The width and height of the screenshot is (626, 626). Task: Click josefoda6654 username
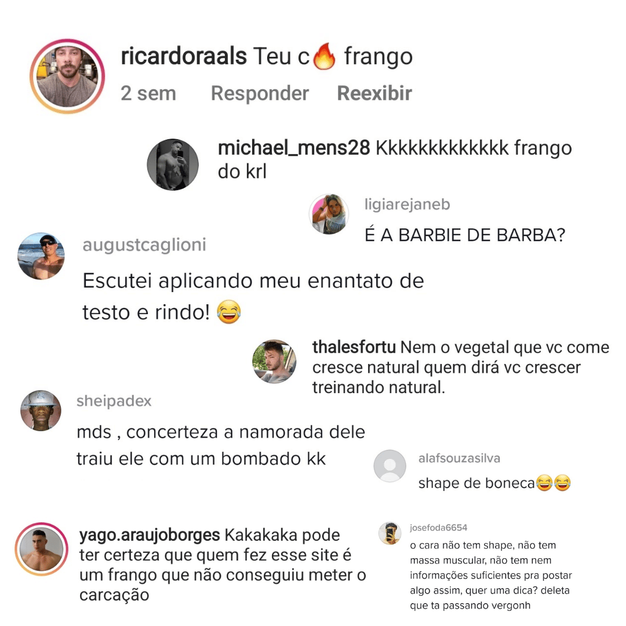[x=438, y=528]
